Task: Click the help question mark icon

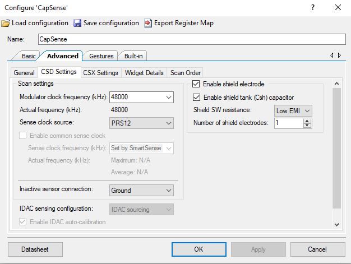Action: [x=313, y=8]
